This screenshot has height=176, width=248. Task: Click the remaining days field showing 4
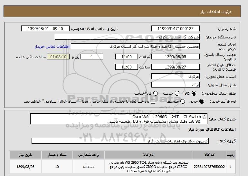[92, 57]
